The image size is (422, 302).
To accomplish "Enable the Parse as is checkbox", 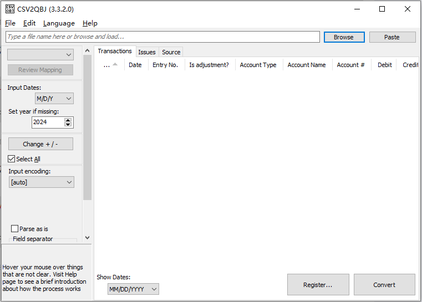I will click(x=15, y=229).
